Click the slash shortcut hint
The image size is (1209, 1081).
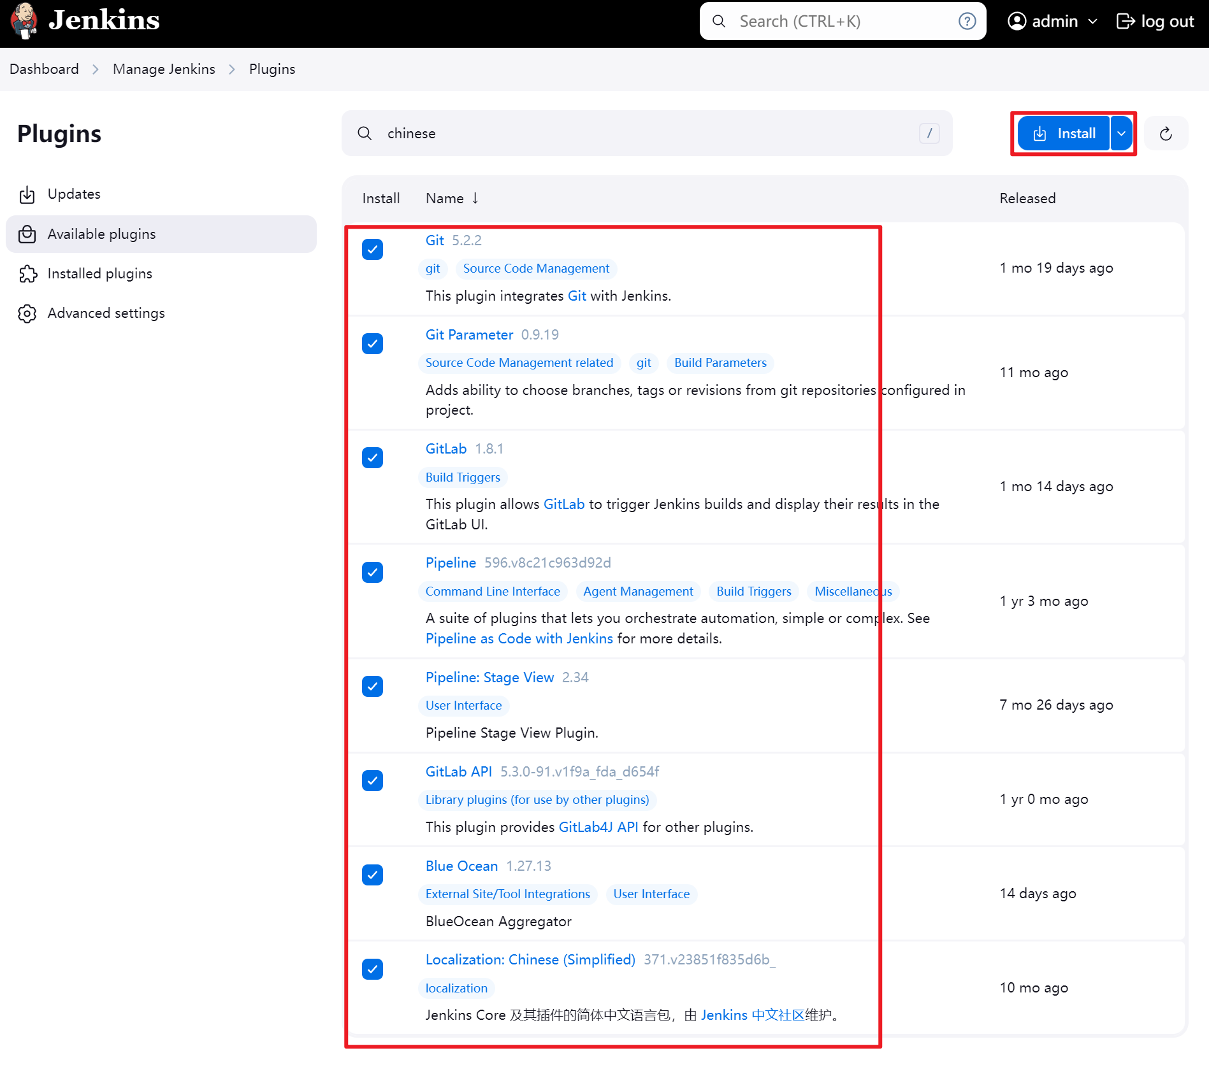(929, 133)
